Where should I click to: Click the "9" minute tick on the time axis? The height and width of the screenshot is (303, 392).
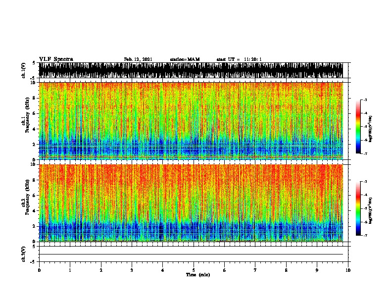[x=317, y=270]
